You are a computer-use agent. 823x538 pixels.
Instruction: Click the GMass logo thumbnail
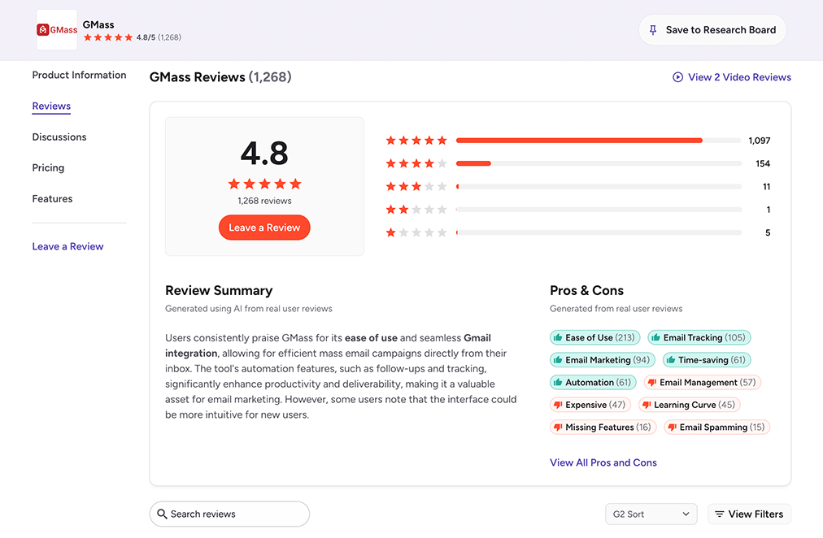coord(57,30)
